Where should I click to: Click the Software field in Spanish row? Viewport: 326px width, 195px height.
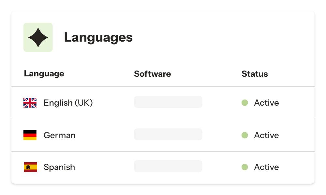[x=168, y=166]
